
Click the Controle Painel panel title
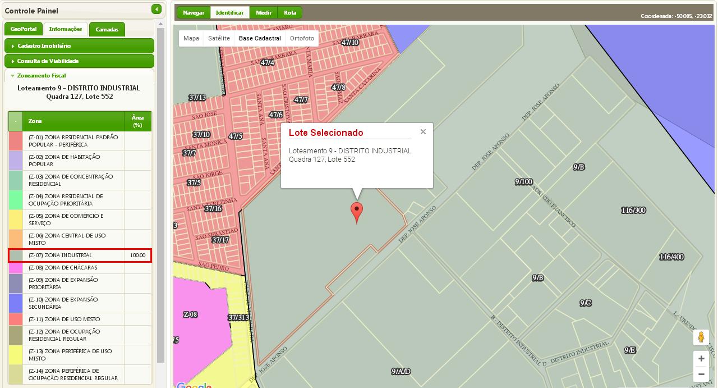pos(31,11)
